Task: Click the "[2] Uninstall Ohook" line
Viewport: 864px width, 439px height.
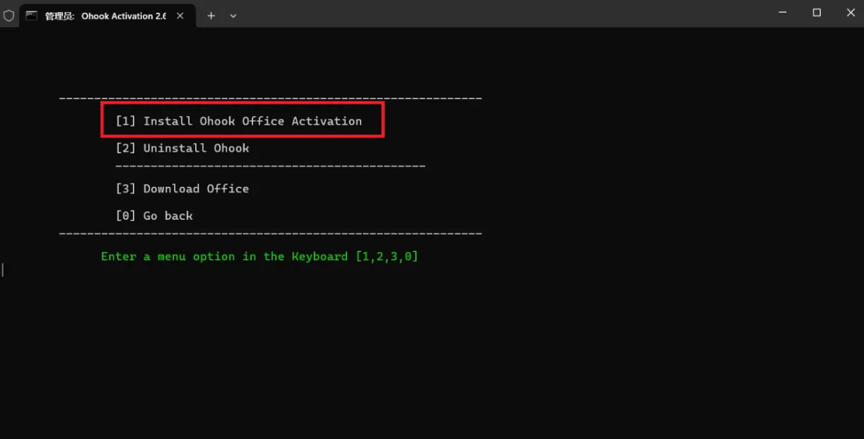Action: (182, 148)
